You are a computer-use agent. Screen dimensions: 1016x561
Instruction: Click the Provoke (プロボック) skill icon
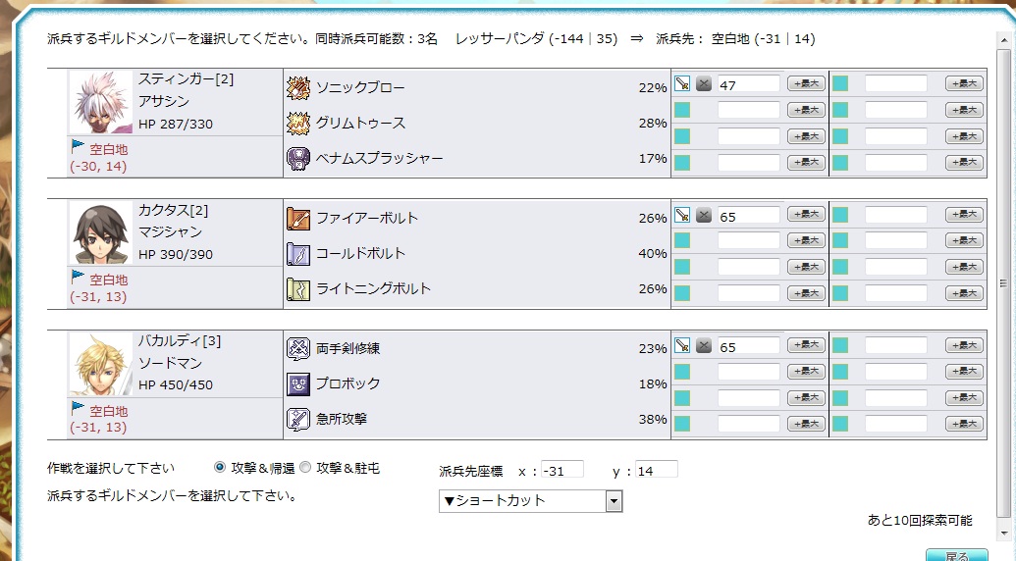(298, 383)
